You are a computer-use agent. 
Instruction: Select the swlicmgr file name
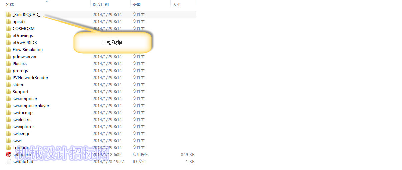pyautogui.click(x=21, y=134)
